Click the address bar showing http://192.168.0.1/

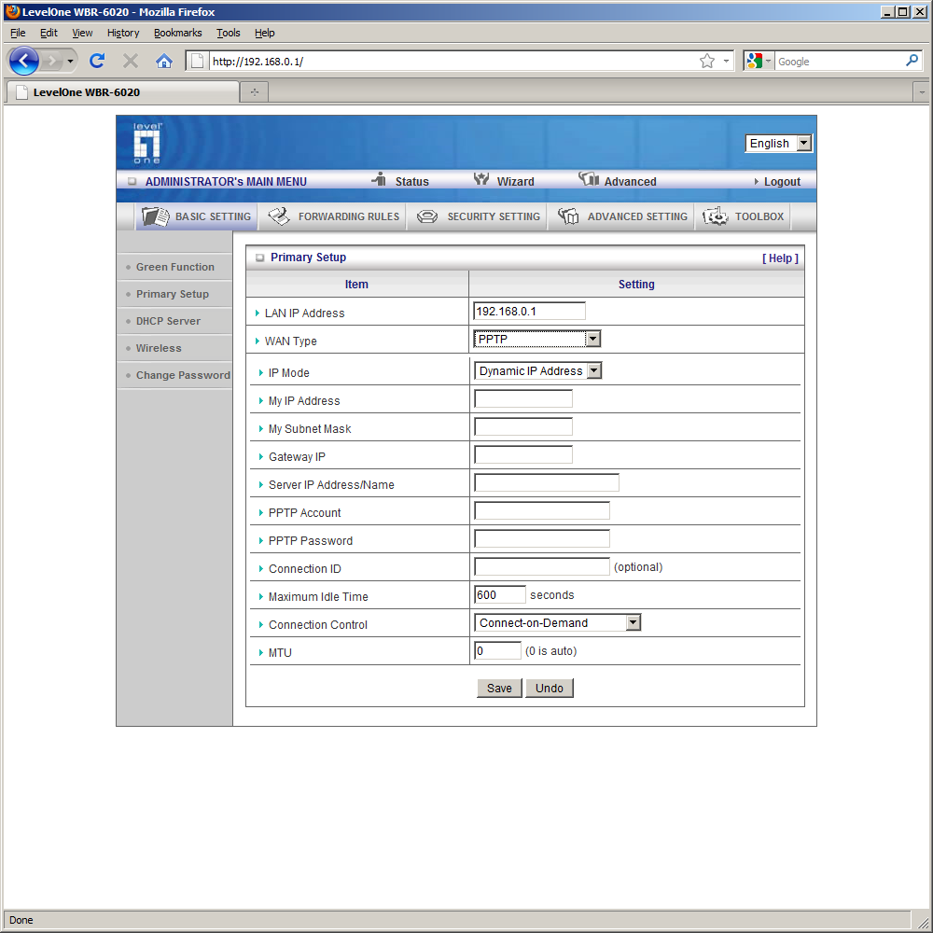453,62
